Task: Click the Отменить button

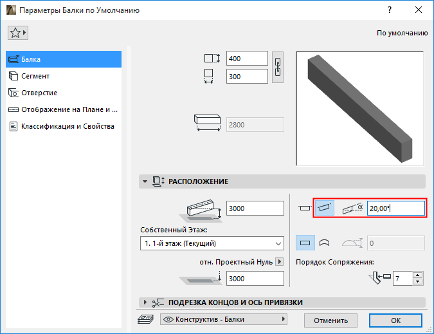Action: (x=330, y=320)
